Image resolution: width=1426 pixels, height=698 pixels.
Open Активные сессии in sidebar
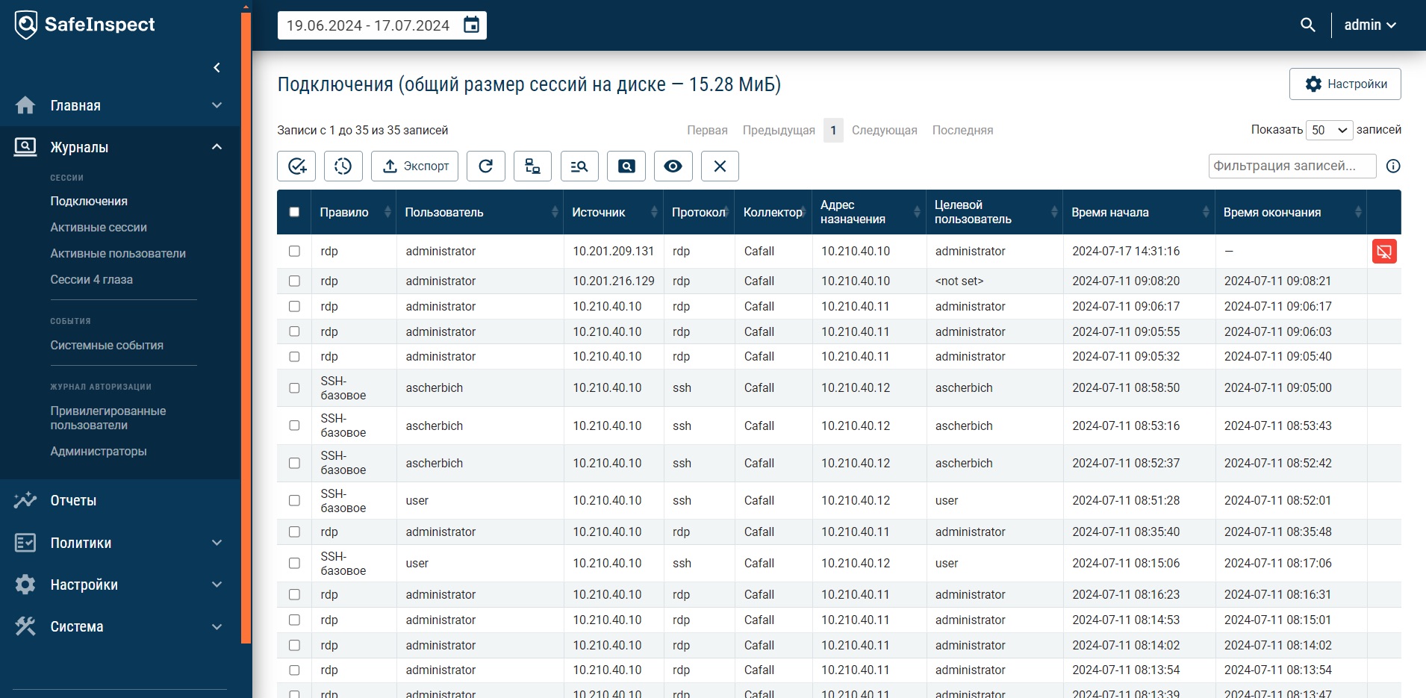pos(99,227)
